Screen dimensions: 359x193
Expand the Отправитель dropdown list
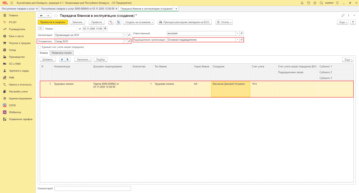coord(125,41)
